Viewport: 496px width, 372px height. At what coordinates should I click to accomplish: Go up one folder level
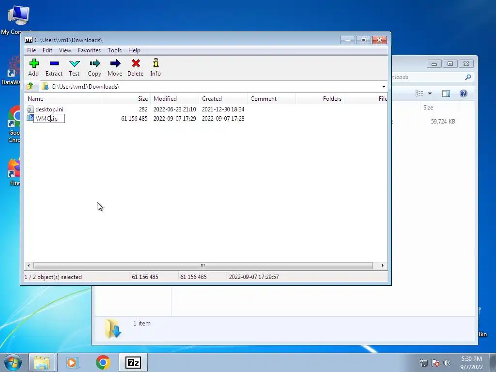[x=30, y=86]
